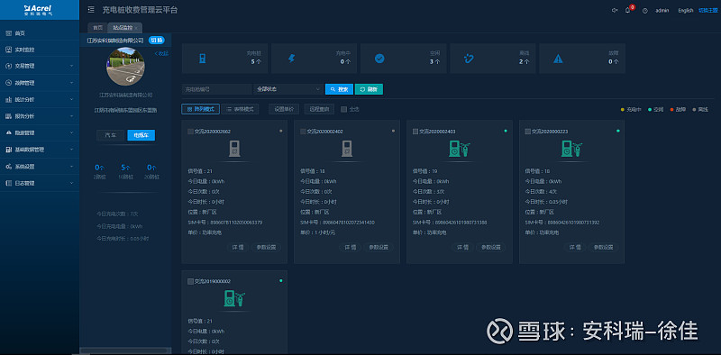
Task: Expand the 故障管理 menu chevron
Action: [x=72, y=83]
